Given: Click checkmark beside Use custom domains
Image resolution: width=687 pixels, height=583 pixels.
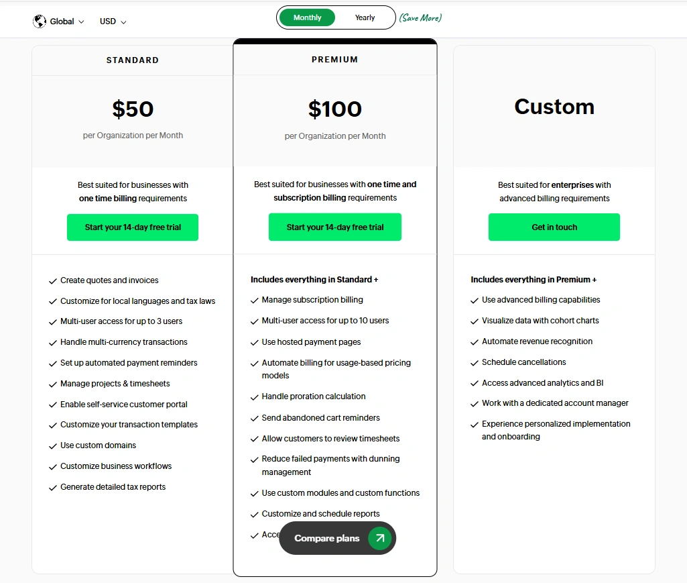Looking at the screenshot, I should pos(52,445).
